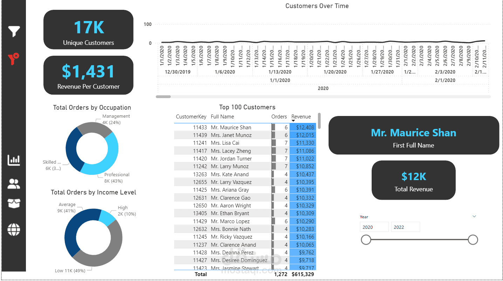Screen dimensions: 503x281
Task: Click the Revenue sort descending arrow
Action: click(x=294, y=121)
